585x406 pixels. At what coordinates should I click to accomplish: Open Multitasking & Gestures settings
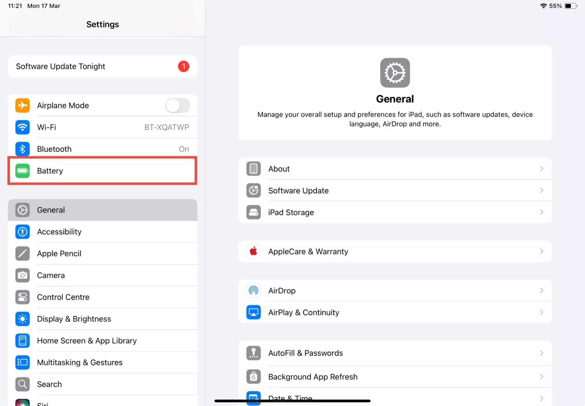[x=80, y=362]
